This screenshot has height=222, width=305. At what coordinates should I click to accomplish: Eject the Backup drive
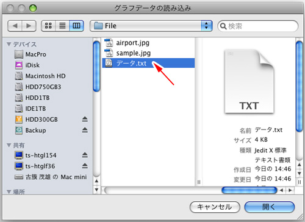[x=85, y=130]
